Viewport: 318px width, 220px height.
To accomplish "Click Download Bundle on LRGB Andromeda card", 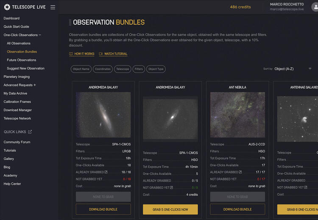I will point(103,209).
